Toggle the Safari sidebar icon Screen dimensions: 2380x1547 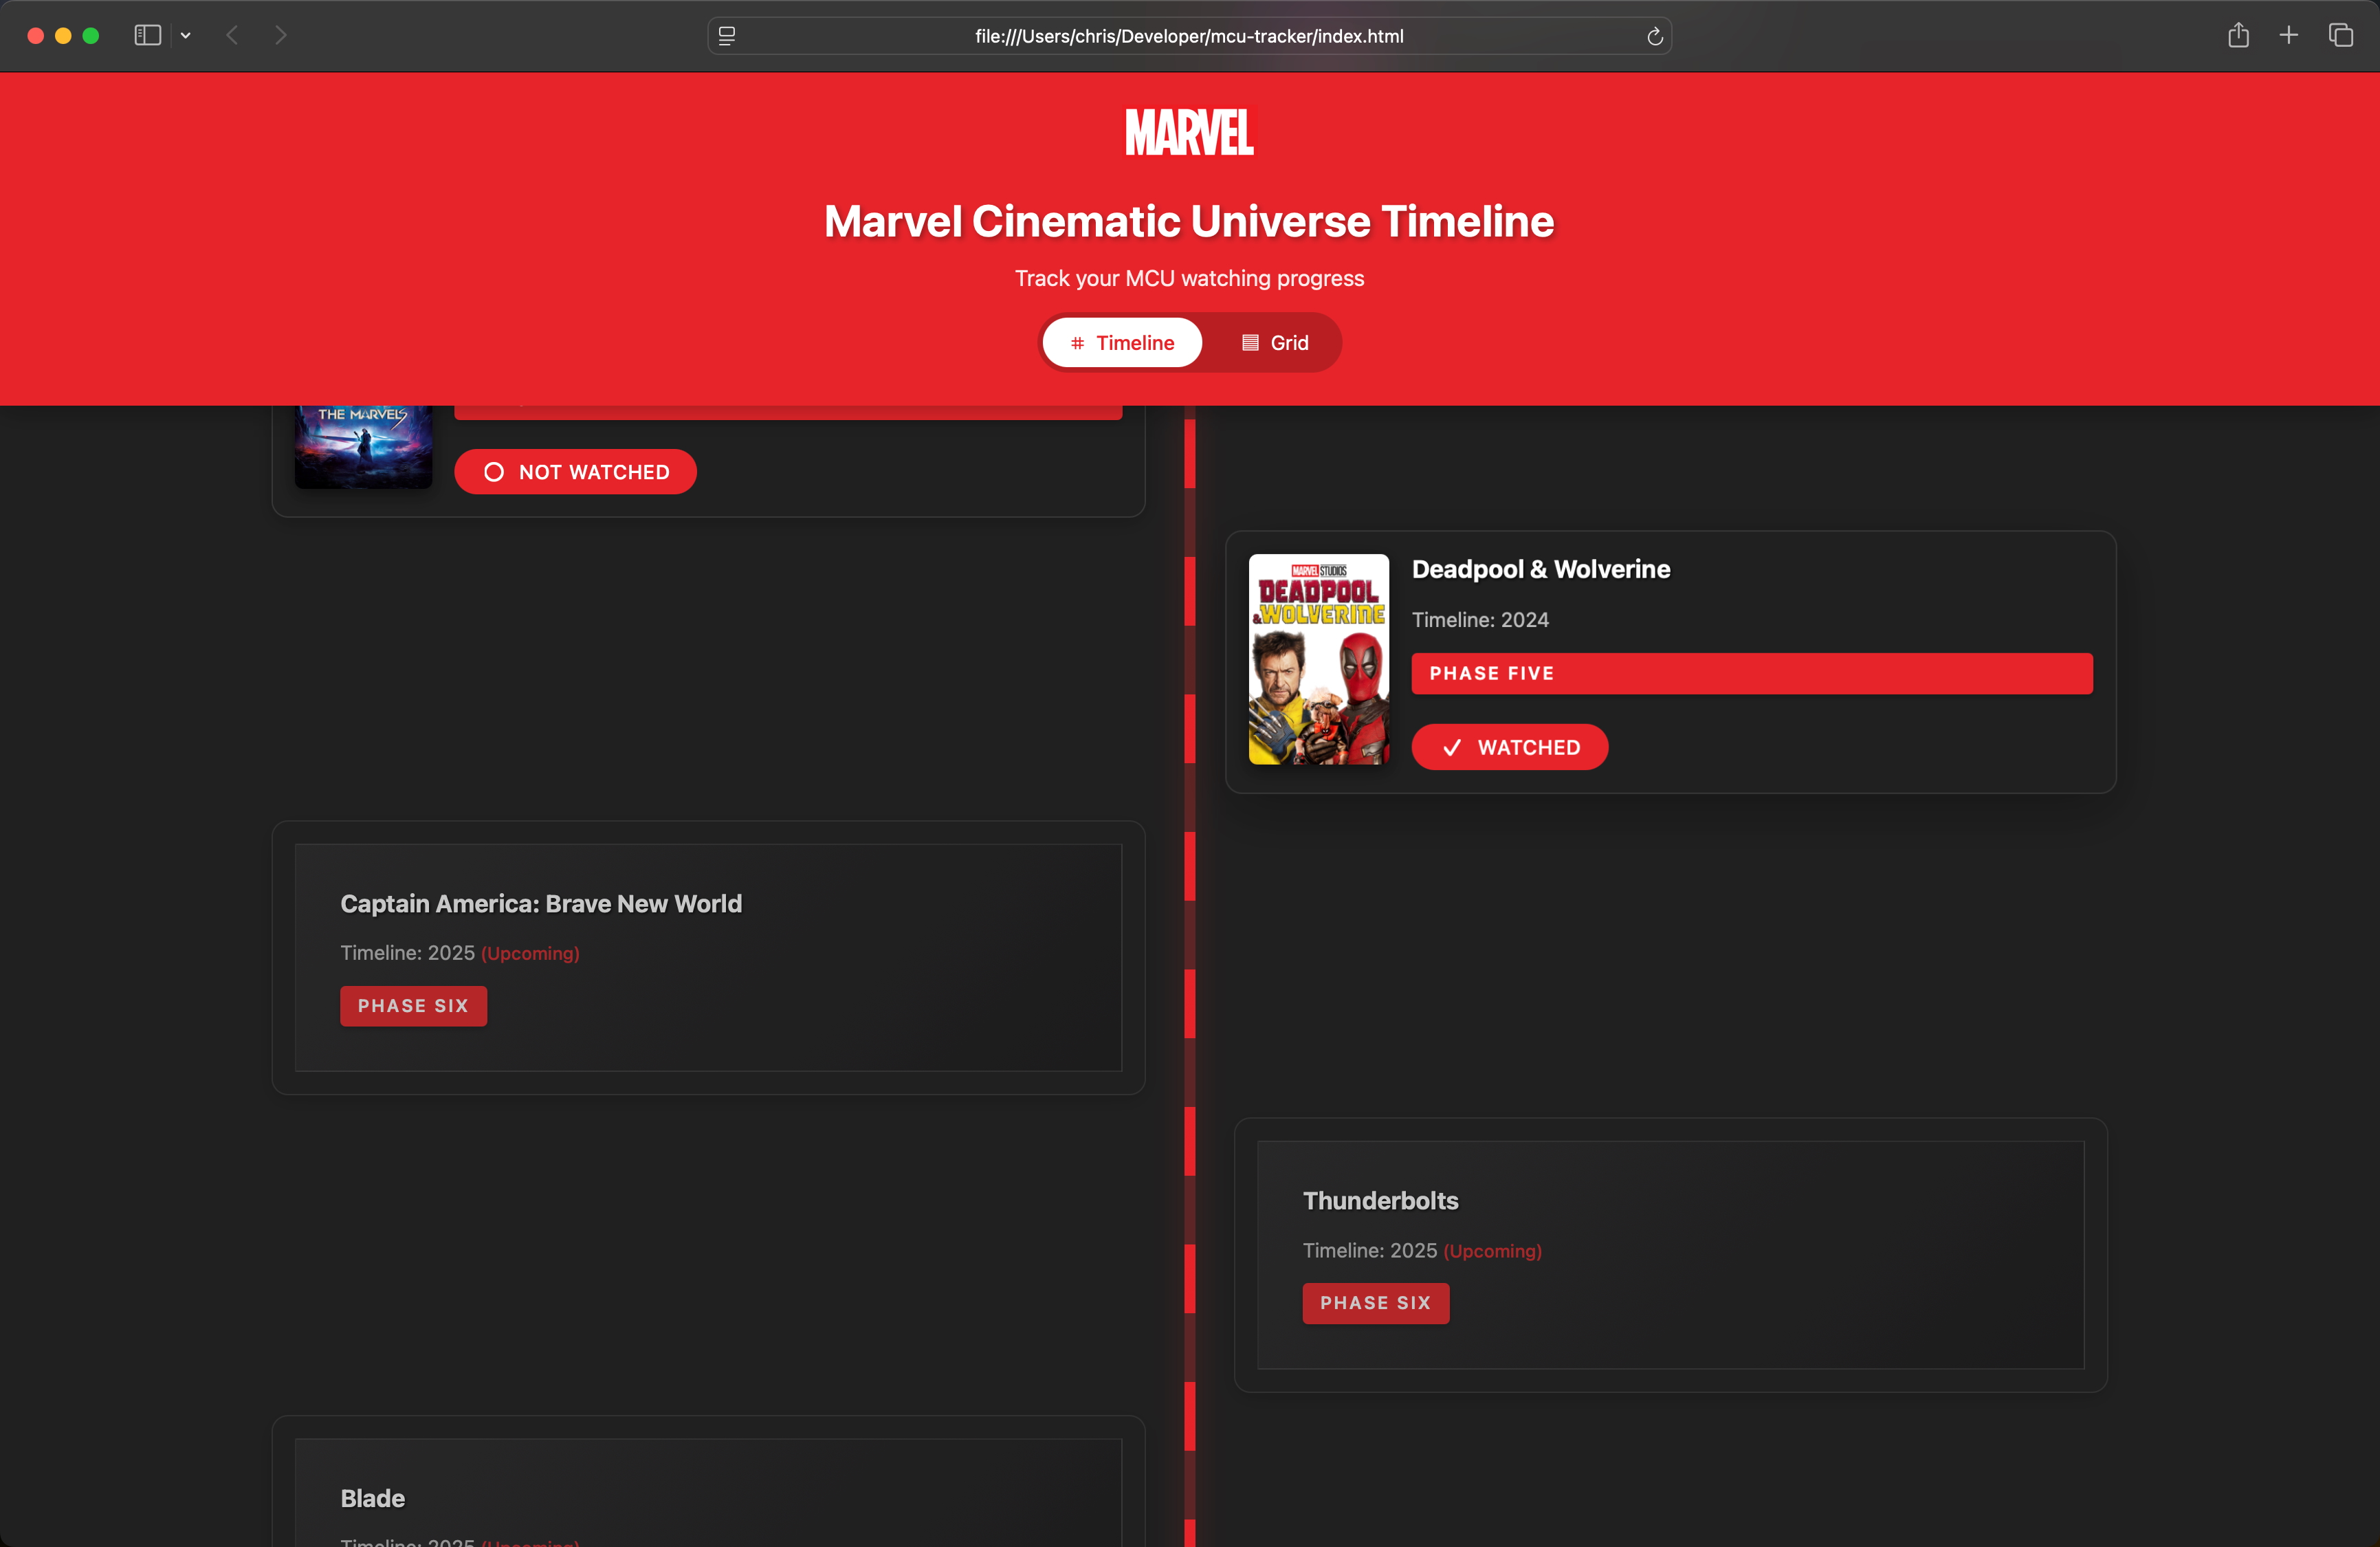(147, 36)
